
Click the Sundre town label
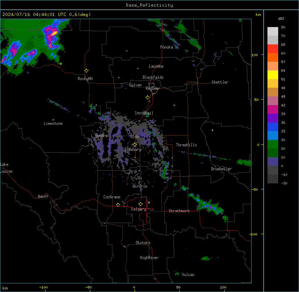[101, 136]
